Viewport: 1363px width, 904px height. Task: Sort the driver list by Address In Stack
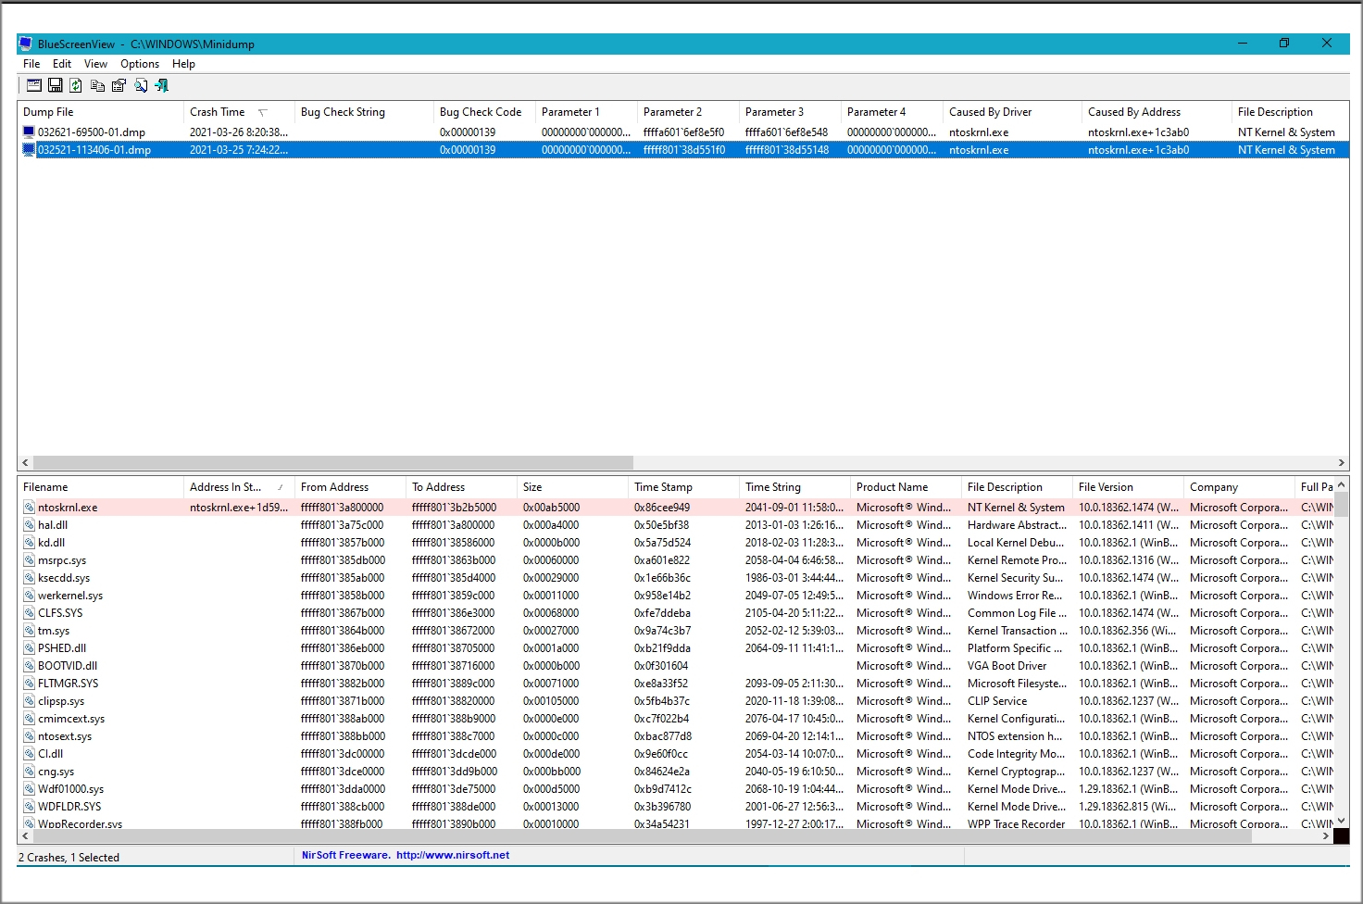pos(239,487)
